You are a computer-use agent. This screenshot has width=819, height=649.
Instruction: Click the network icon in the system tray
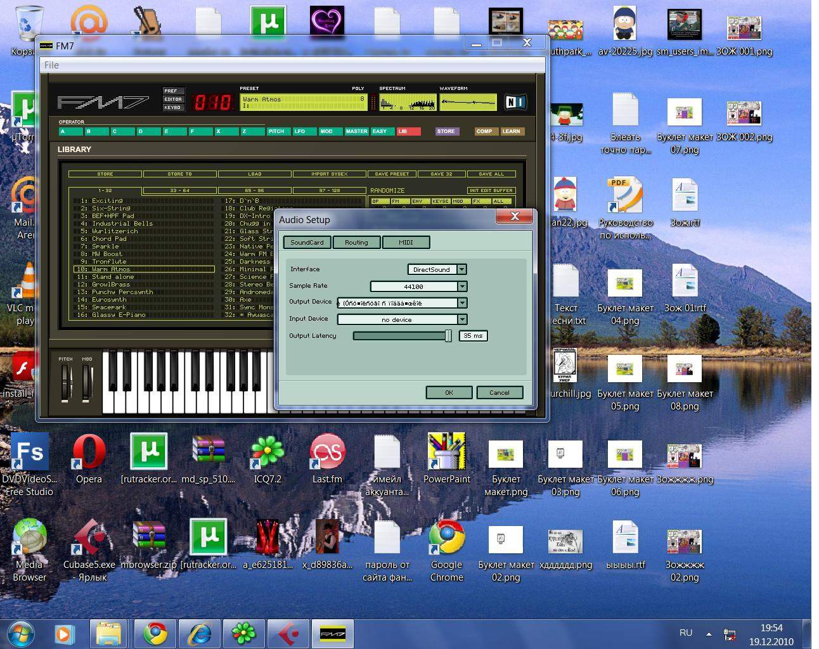730,634
